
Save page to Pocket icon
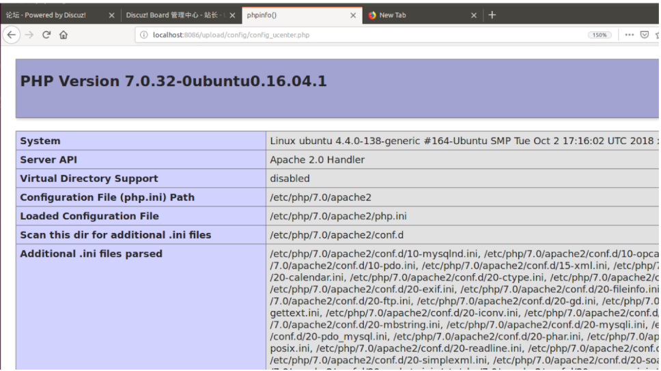tap(645, 35)
